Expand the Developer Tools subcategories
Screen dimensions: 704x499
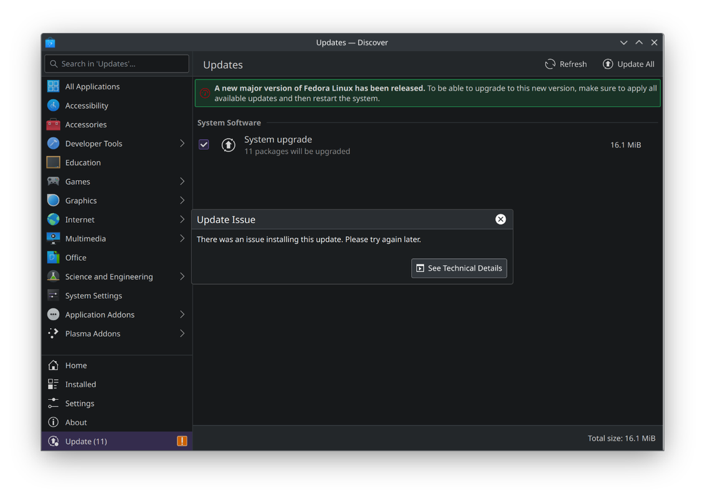point(182,143)
